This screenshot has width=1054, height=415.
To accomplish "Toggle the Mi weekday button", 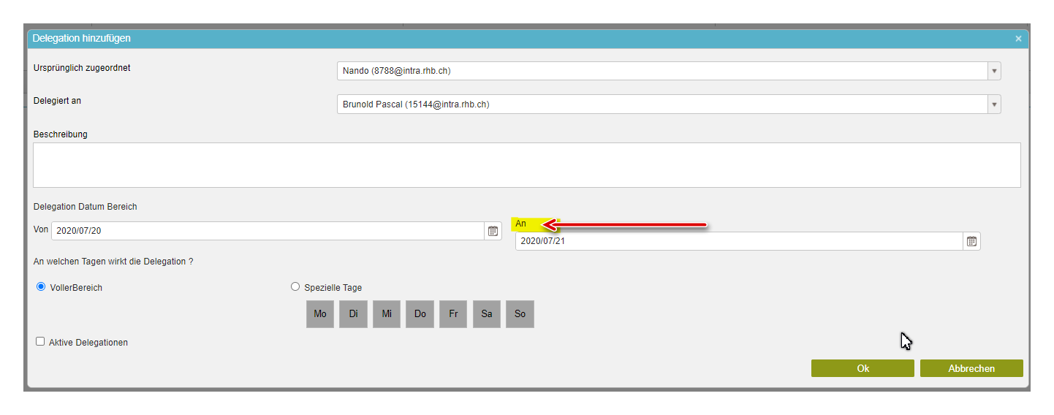I will click(387, 314).
